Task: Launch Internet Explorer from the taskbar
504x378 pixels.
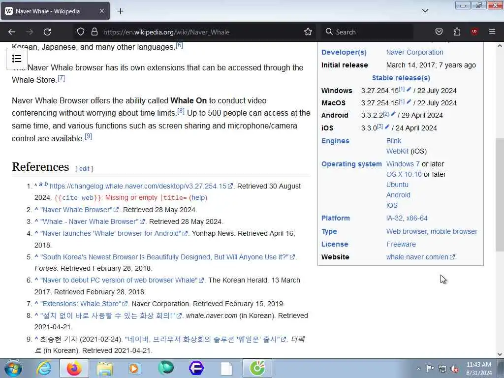Action: tap(44, 368)
